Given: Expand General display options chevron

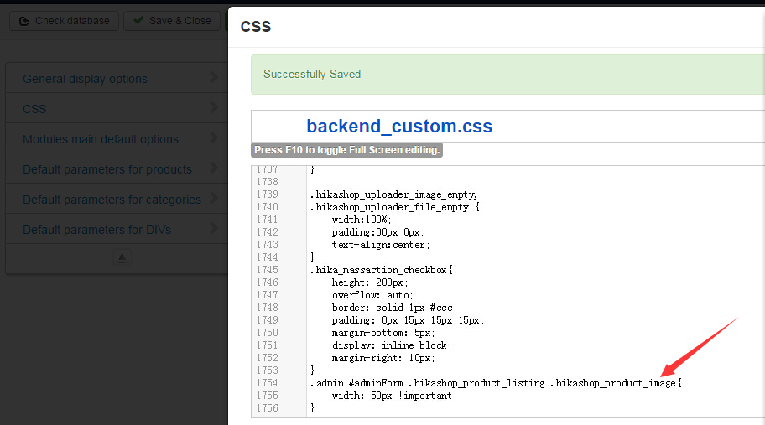Looking at the screenshot, I should tap(215, 78).
